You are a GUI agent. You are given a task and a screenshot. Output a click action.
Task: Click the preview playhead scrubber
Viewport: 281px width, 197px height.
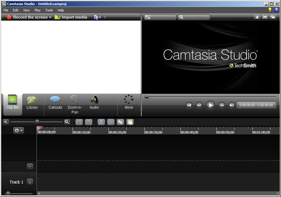point(147,97)
